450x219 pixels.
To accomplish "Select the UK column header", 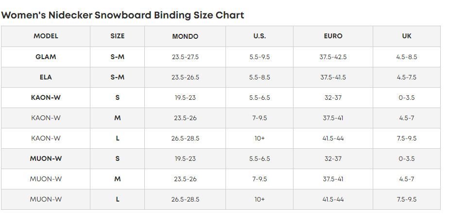I will coord(407,36).
